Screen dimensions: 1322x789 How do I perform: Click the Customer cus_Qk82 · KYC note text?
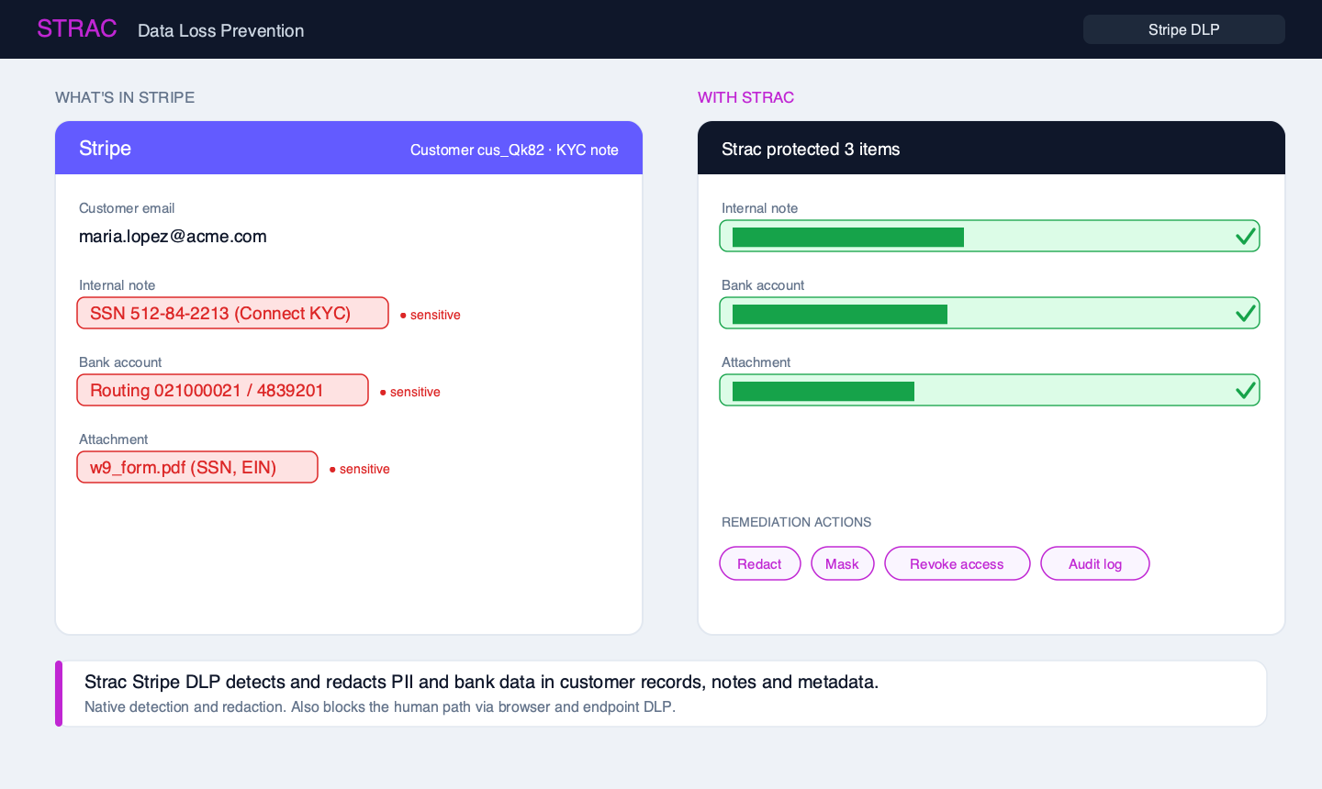(x=514, y=150)
